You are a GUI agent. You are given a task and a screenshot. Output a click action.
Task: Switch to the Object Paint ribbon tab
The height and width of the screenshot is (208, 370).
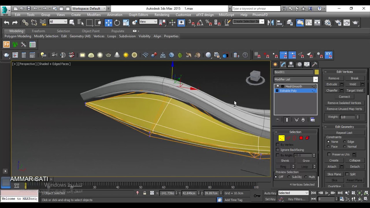tap(91, 31)
